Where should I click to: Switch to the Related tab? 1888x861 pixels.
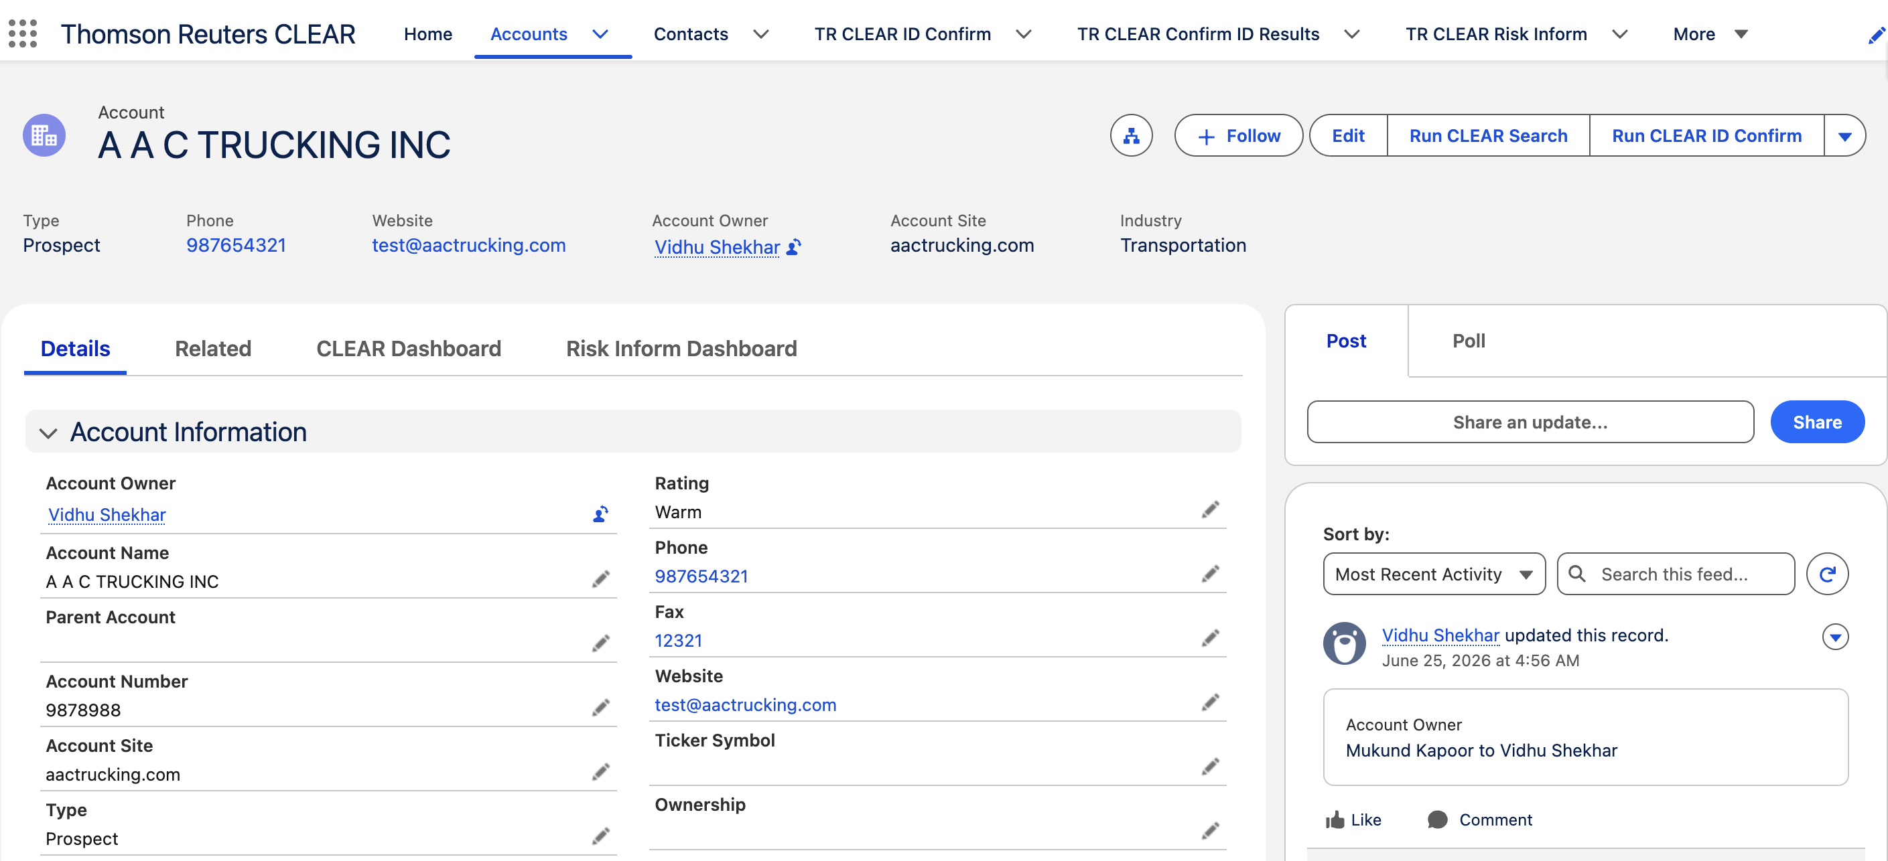coord(213,349)
